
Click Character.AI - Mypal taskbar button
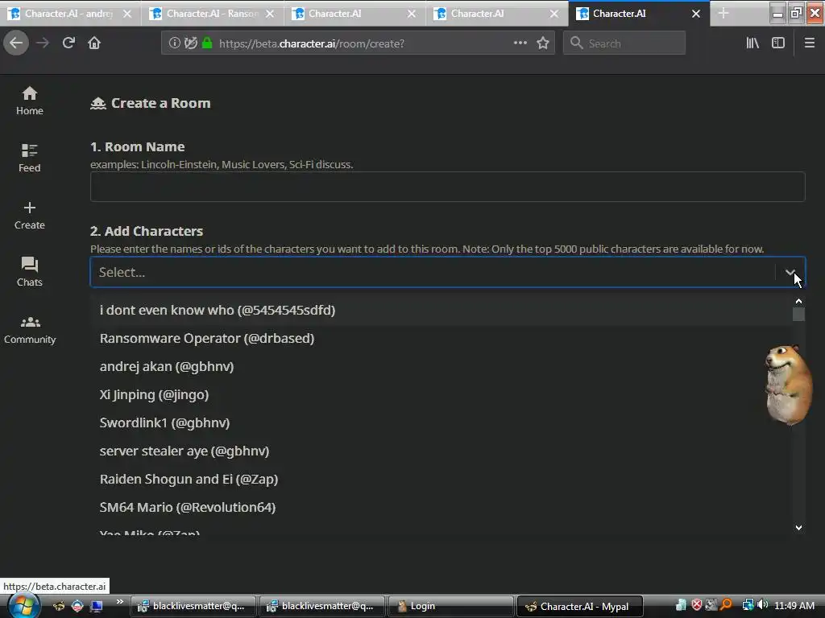[580, 606]
